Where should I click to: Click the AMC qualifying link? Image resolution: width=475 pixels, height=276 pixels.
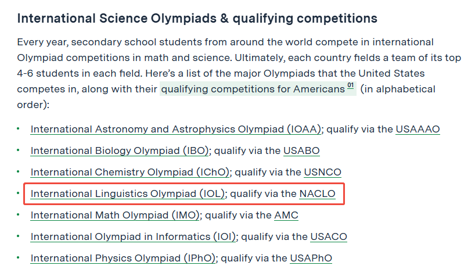[286, 216]
